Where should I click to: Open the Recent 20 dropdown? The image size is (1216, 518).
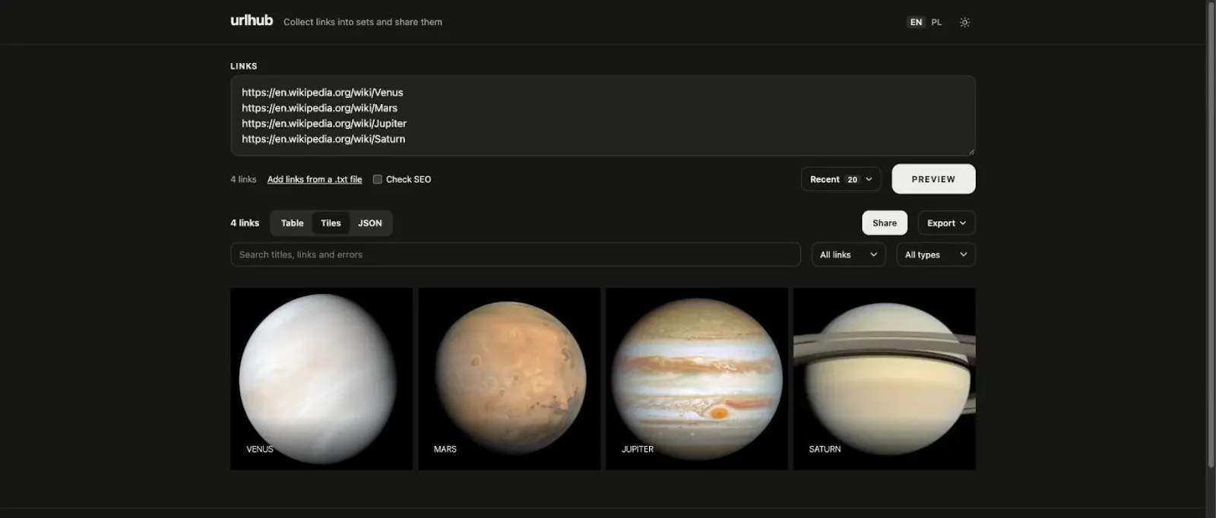(841, 179)
